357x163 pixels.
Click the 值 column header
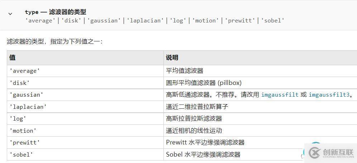pos(85,57)
